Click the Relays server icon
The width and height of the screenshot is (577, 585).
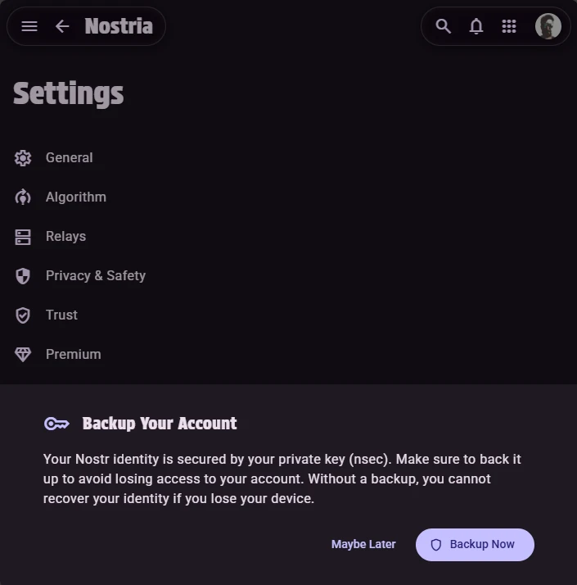click(x=23, y=237)
